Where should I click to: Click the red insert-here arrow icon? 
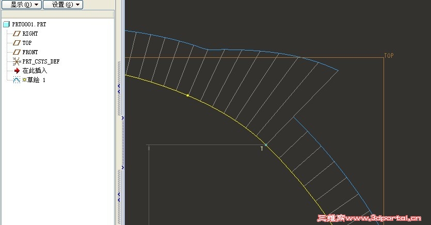17,71
